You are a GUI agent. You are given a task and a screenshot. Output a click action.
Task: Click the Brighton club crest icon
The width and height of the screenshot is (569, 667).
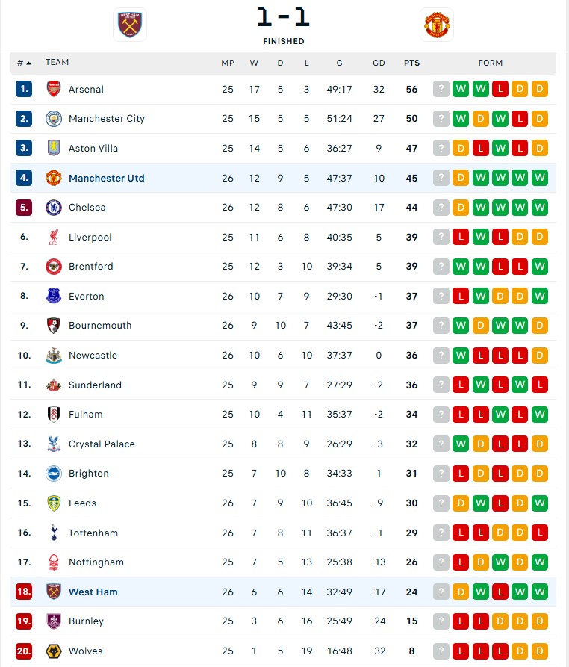tap(53, 474)
